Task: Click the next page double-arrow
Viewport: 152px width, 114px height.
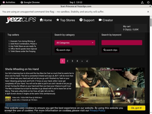Action: [82, 61]
